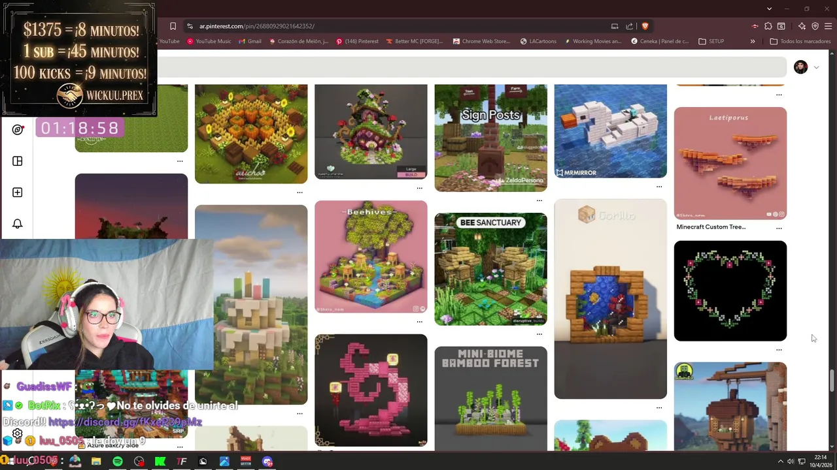Open the Brave Shields lion icon

[x=645, y=26]
